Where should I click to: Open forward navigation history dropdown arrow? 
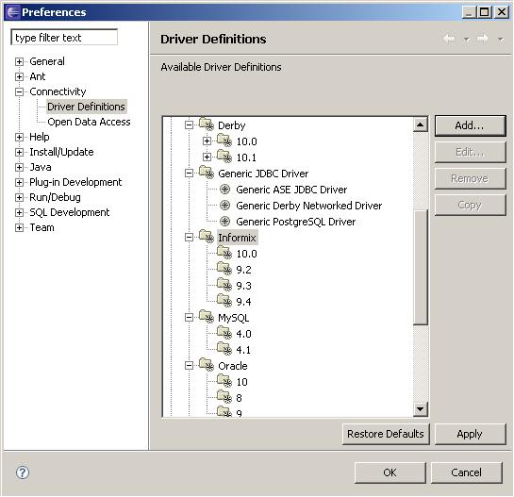point(501,40)
